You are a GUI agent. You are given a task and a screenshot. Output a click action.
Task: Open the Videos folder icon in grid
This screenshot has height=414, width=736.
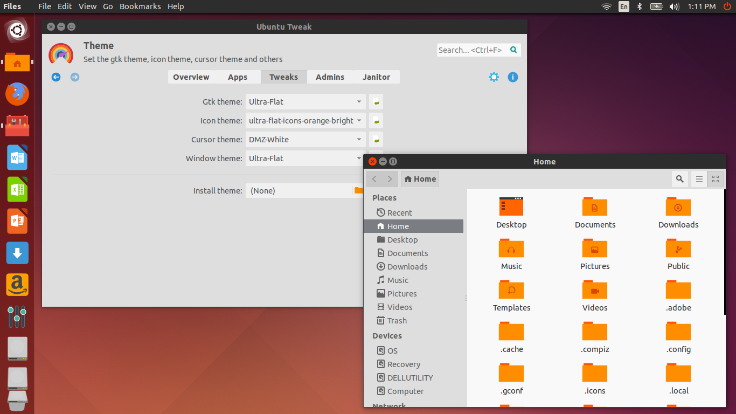(595, 289)
